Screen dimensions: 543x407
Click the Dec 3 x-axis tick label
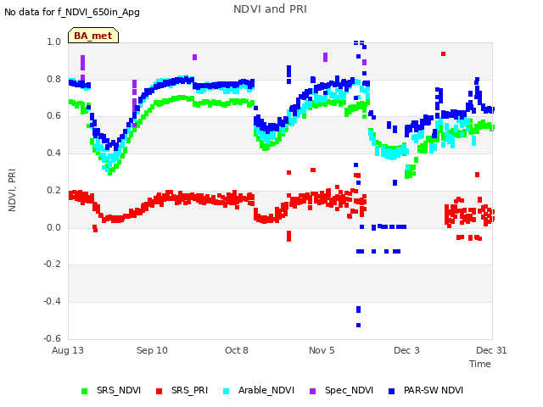406,350
